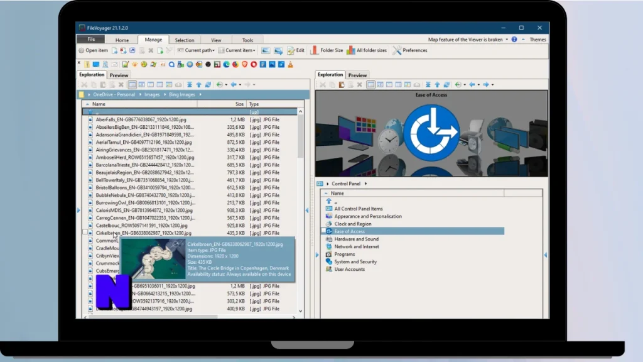The width and height of the screenshot is (643, 362).
Task: Click the refresh icon in left pane toolbar
Action: point(208,85)
